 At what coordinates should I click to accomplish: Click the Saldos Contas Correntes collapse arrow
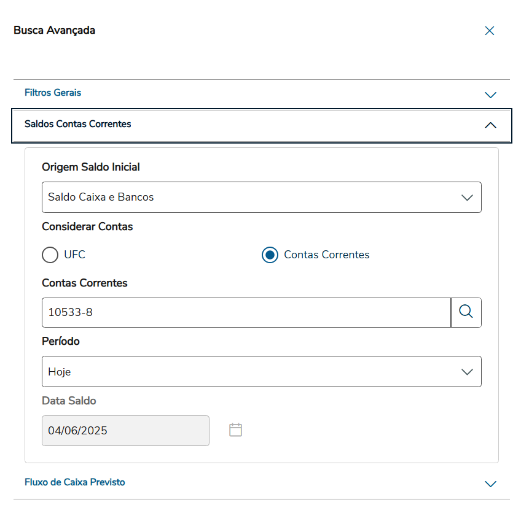[490, 125]
